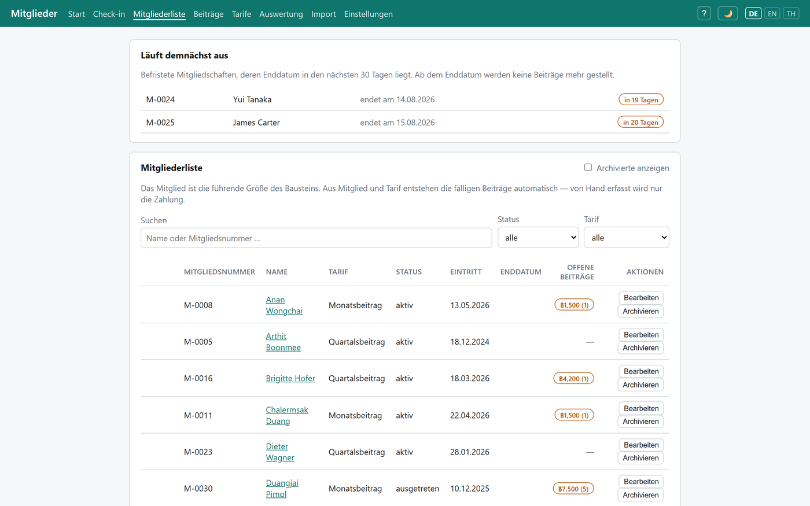Open the Import page
This screenshot has height=506, width=810.
pos(323,14)
